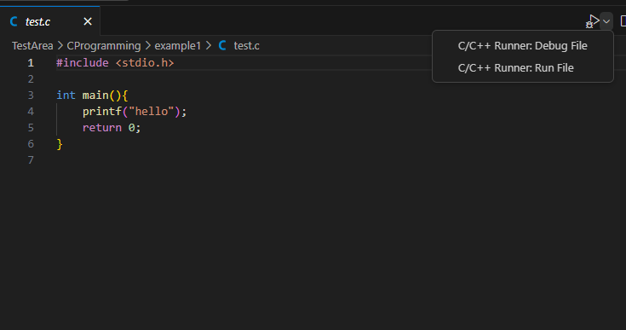This screenshot has width=626, height=330.
Task: Click line number 4 in gutter
Action: click(x=31, y=112)
